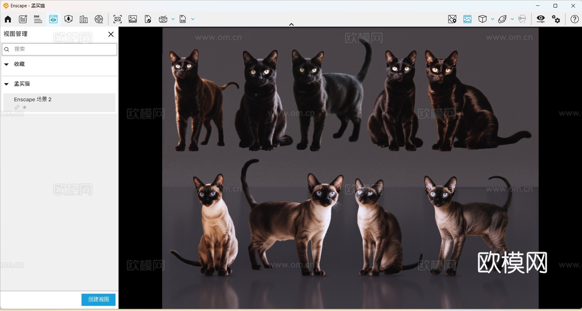Toggle the mini map location icon
Image resolution: width=582 pixels, height=311 pixels.
pyautogui.click(x=452, y=19)
